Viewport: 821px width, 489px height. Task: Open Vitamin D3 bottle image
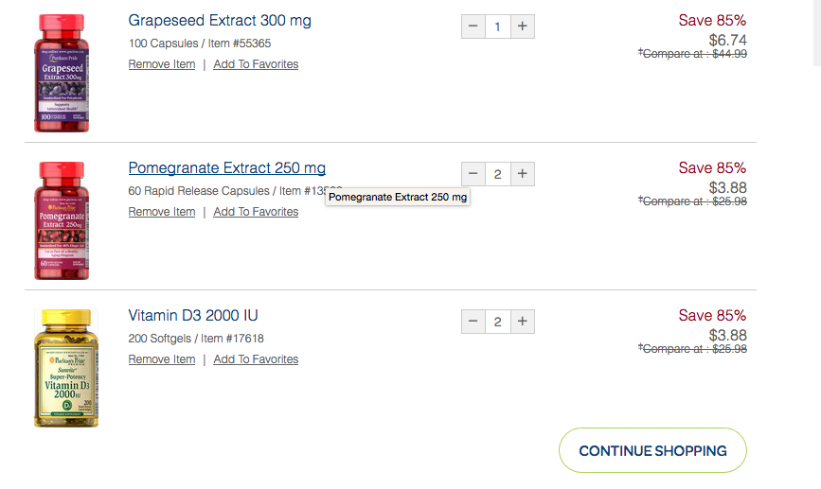65,367
